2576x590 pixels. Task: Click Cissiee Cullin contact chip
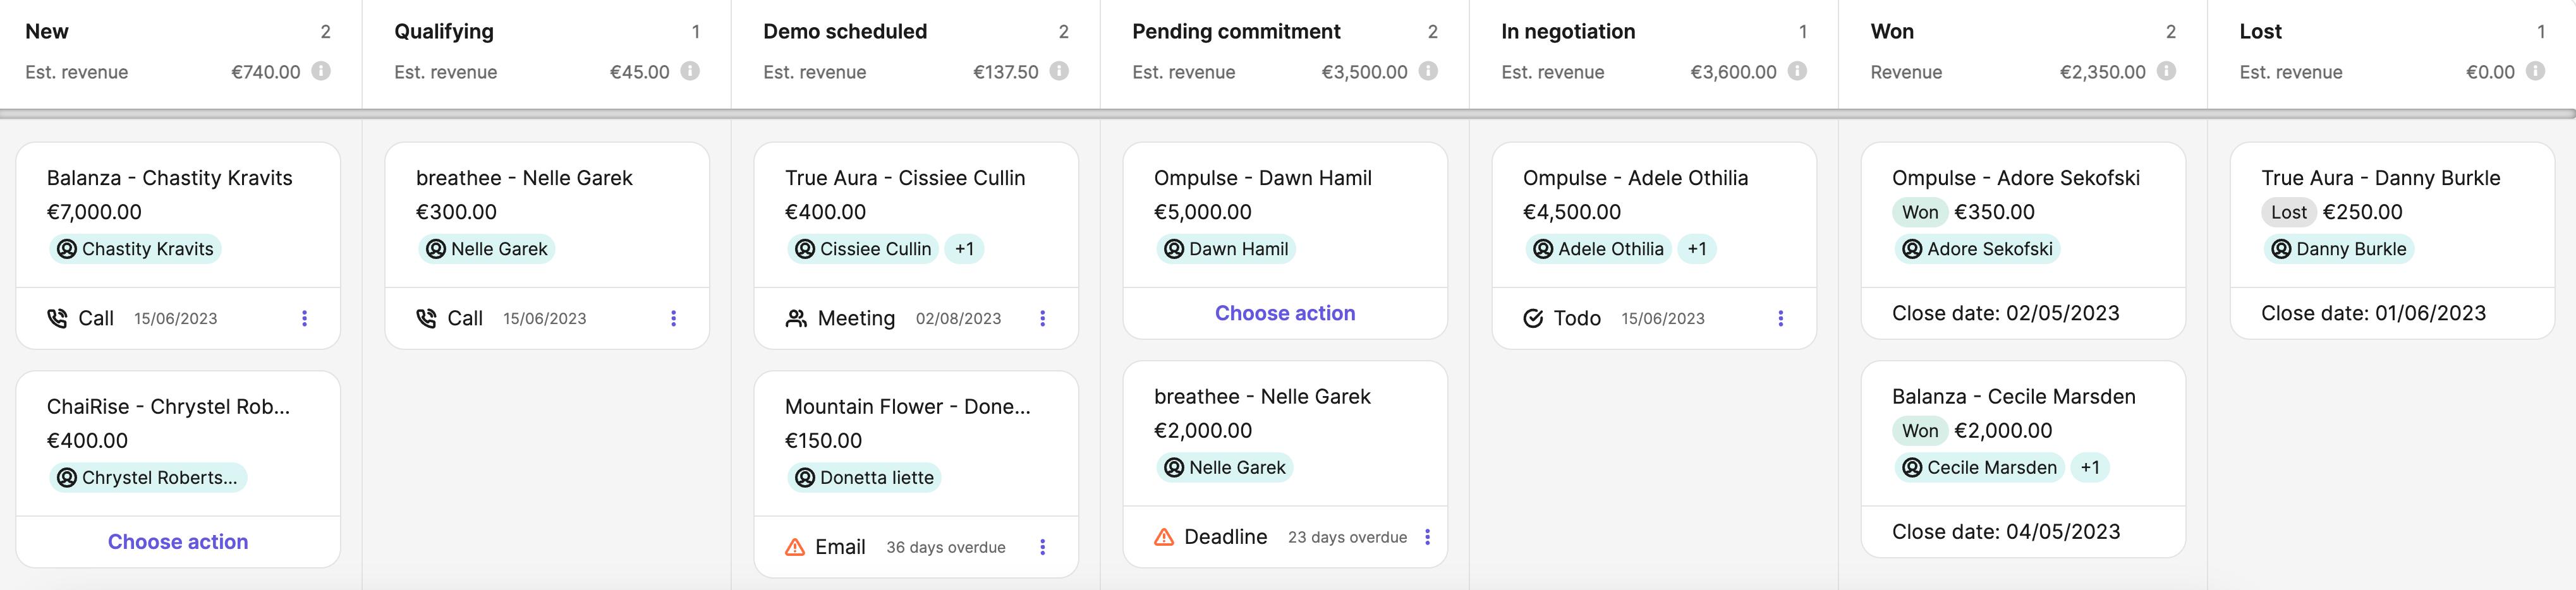863,249
